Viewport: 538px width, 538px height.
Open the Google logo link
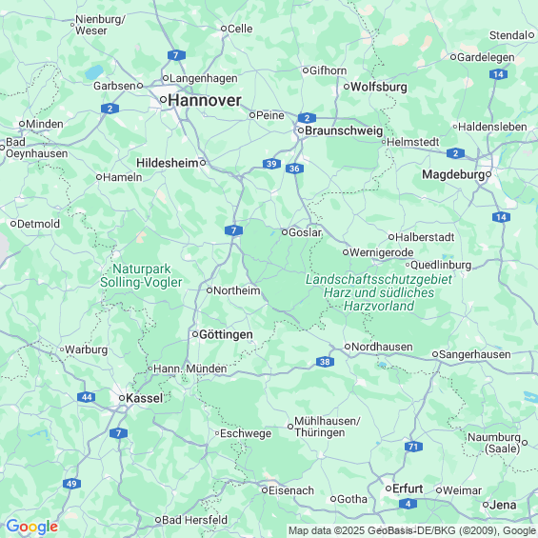pos(32,527)
